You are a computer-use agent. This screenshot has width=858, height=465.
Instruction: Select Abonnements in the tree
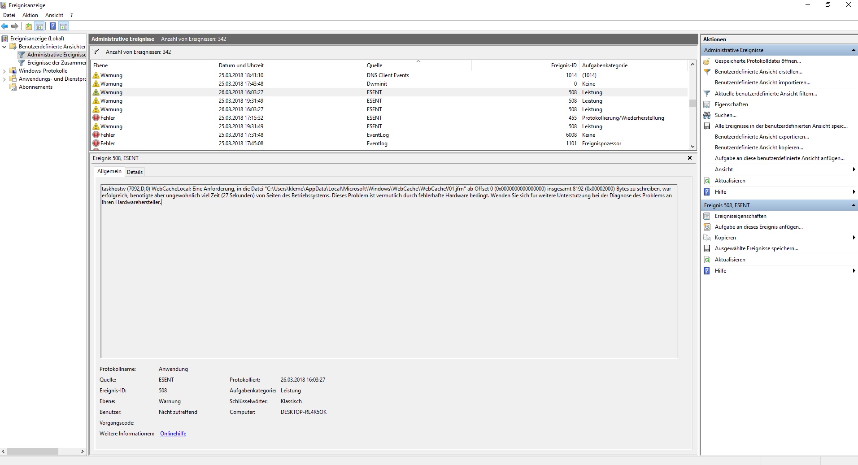tap(35, 87)
